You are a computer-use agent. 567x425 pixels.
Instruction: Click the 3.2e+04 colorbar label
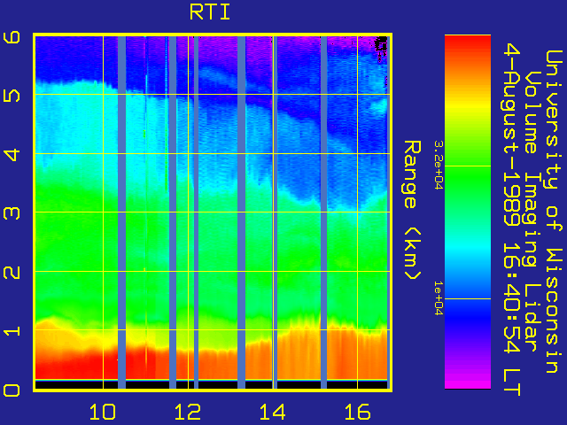(439, 166)
